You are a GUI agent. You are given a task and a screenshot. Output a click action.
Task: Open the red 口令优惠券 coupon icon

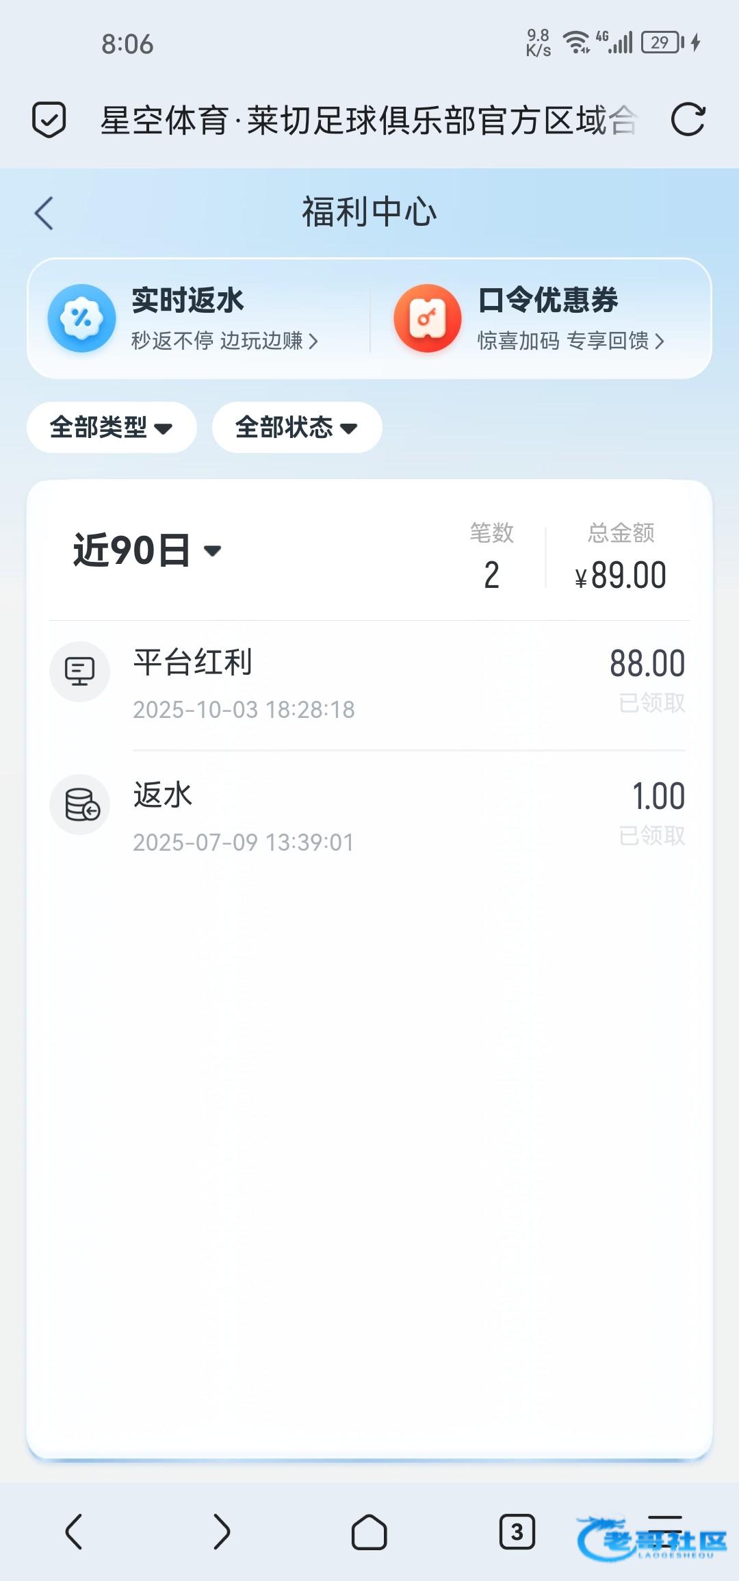428,318
